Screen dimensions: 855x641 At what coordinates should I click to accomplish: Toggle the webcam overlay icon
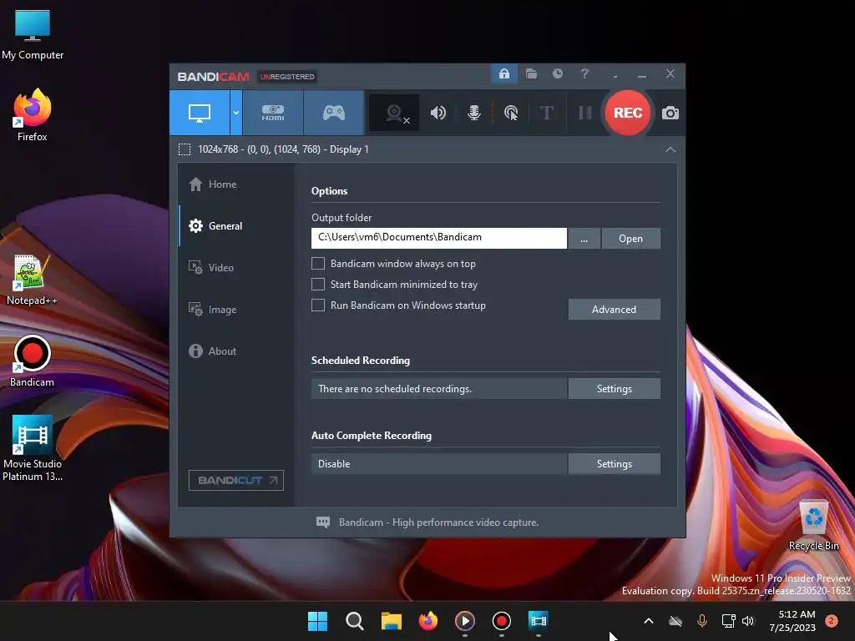(394, 113)
